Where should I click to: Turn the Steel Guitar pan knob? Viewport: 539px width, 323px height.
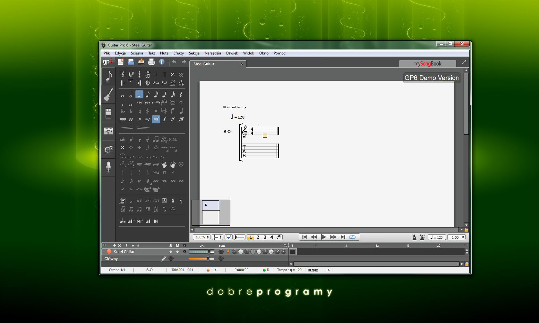[x=221, y=252]
